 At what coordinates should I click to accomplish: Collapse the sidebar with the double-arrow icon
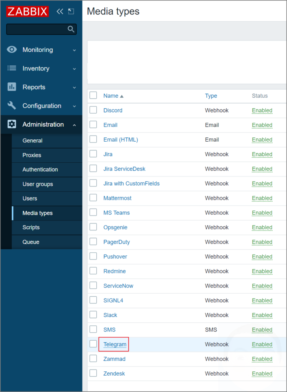(60, 11)
